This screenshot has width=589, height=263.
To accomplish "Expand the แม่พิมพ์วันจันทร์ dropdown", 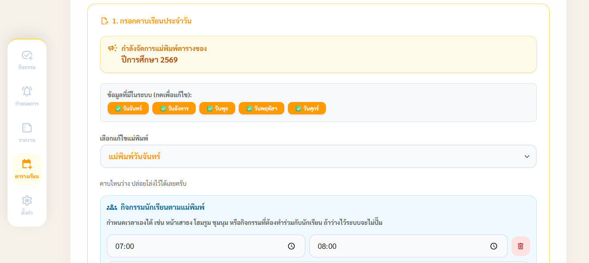I will coord(318,157).
